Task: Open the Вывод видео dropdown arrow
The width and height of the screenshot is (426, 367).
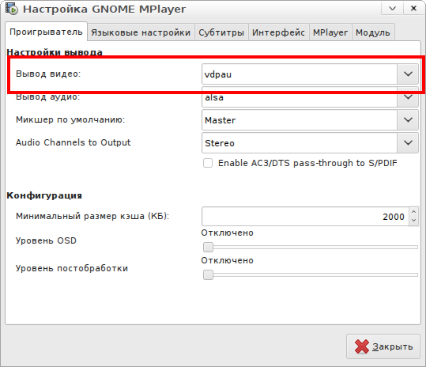Action: click(408, 74)
